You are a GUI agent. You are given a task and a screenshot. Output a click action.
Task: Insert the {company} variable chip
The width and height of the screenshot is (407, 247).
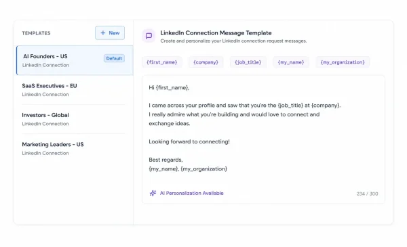tap(206, 62)
